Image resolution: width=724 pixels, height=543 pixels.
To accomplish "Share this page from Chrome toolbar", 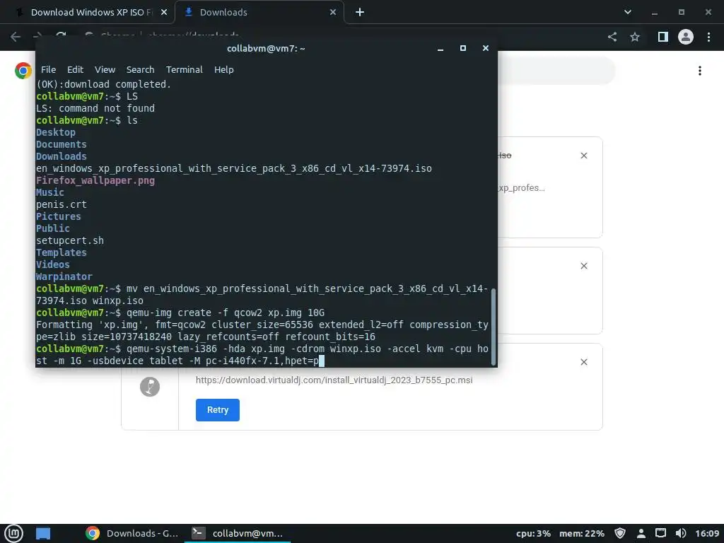I will pos(612,37).
